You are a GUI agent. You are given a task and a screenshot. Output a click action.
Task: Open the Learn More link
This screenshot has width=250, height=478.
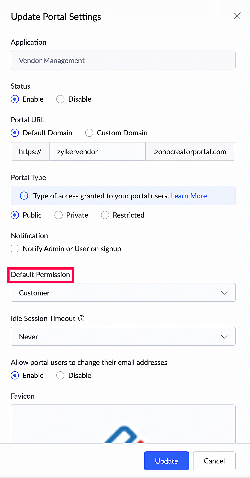pos(189,196)
